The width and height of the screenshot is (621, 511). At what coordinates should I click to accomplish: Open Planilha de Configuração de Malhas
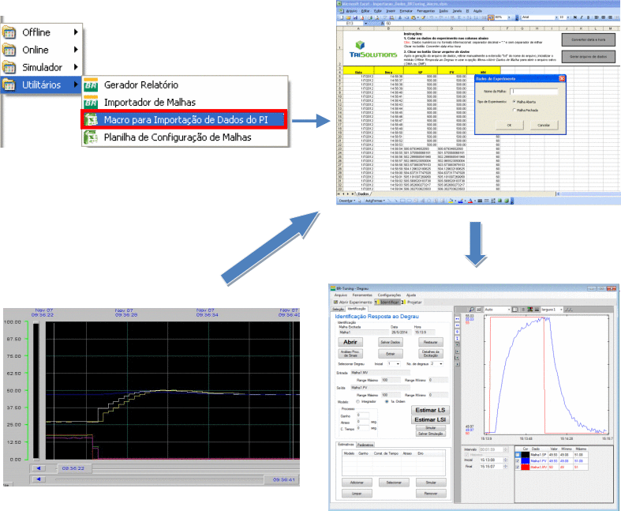point(178,137)
